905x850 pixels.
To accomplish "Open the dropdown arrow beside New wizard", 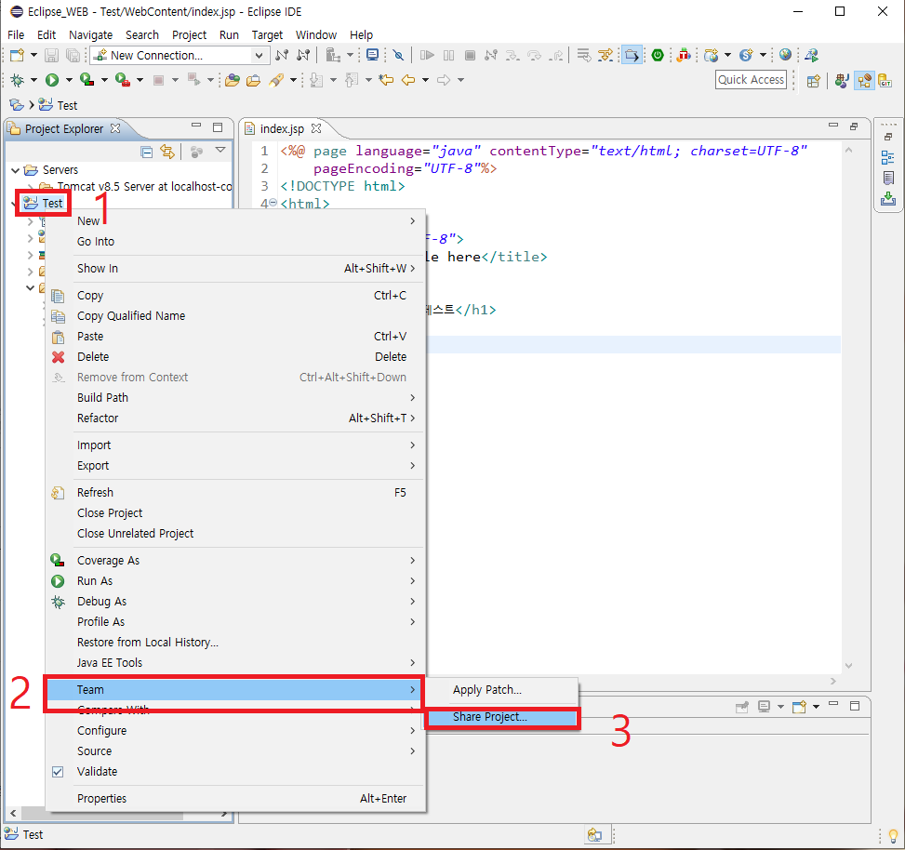I will point(33,56).
